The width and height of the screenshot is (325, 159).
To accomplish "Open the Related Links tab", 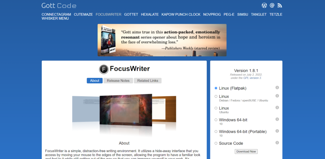I will (x=148, y=80).
